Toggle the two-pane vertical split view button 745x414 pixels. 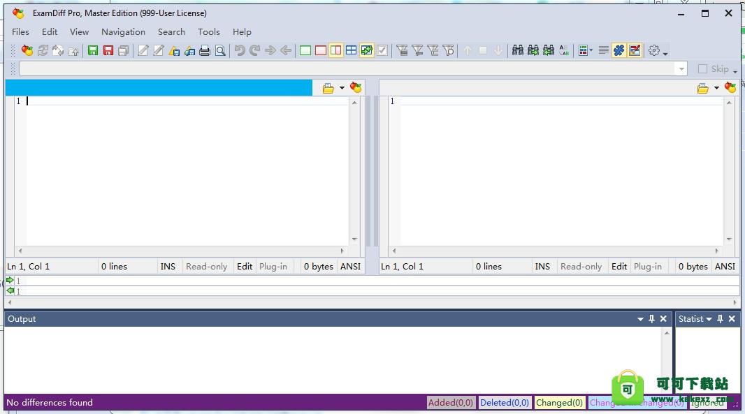click(x=336, y=50)
